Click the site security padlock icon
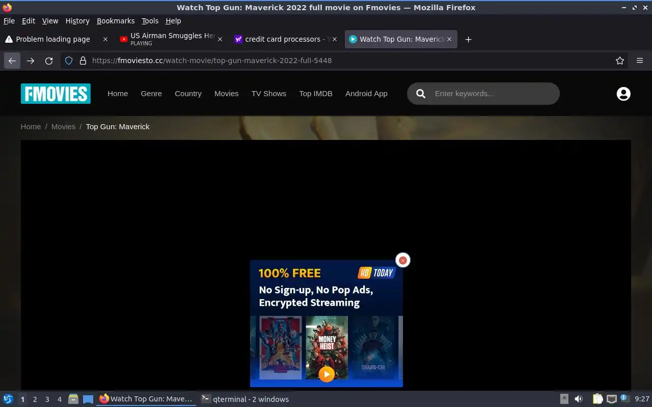 coord(83,61)
